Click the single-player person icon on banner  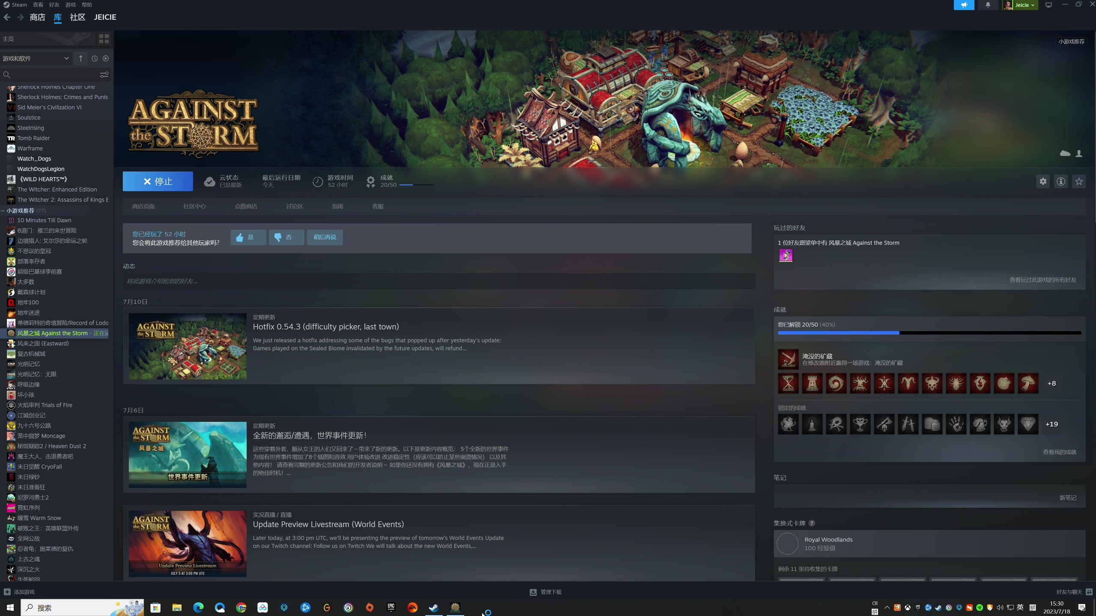[1079, 154]
